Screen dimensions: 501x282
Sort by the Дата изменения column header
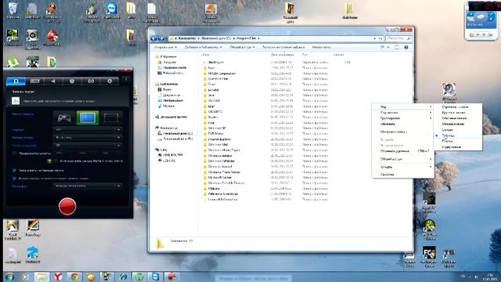point(283,55)
